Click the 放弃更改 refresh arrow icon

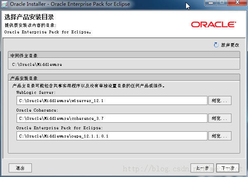tap(216, 45)
